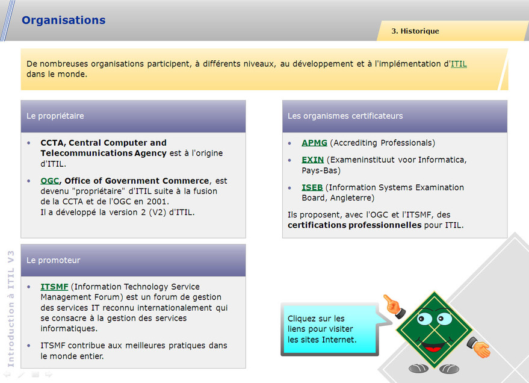Open the EXIN website link

coord(312,160)
